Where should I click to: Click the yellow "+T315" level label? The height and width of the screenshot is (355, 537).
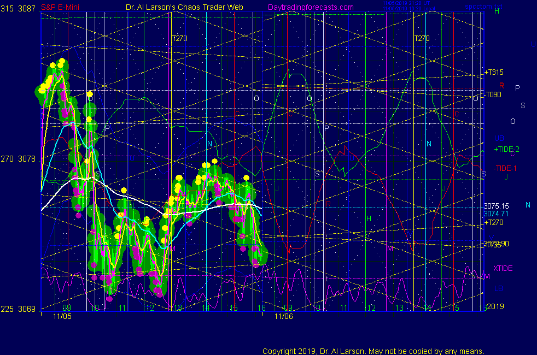tap(494, 73)
